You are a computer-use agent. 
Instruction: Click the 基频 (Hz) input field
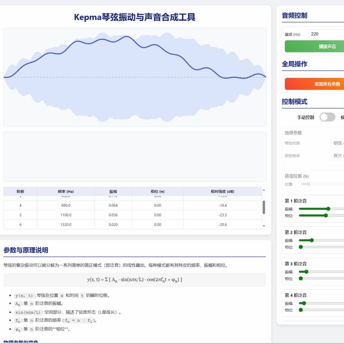click(326, 34)
